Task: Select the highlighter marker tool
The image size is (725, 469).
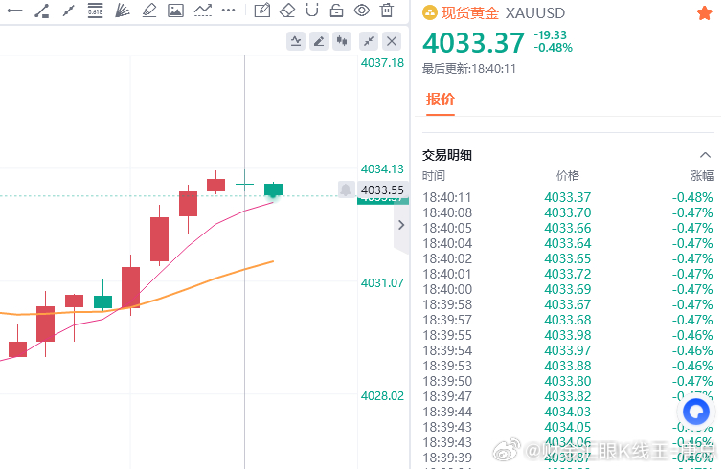Action: click(148, 11)
